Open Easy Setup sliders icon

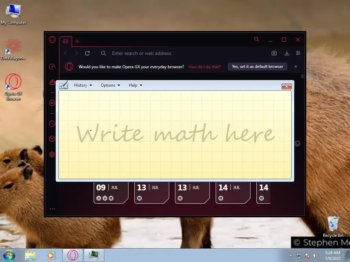pos(298,53)
